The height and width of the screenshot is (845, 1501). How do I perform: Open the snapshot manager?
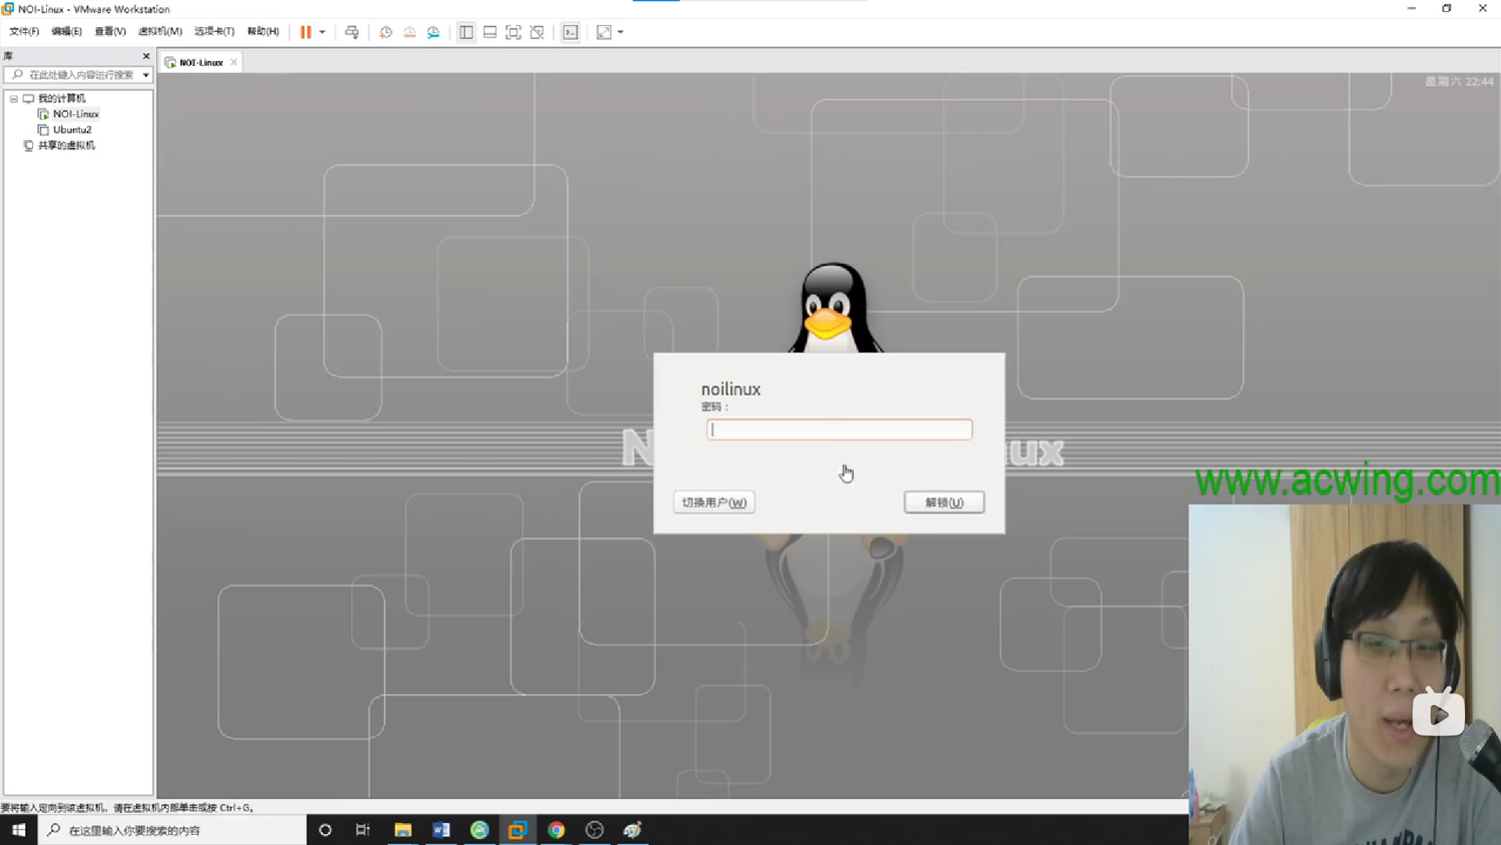pyautogui.click(x=433, y=32)
